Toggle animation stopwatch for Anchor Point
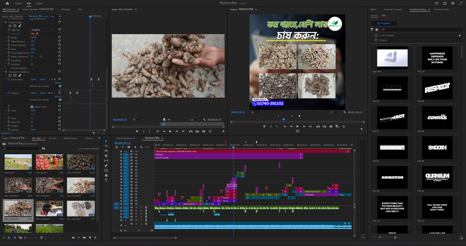The image size is (466, 246). (x=8, y=79)
